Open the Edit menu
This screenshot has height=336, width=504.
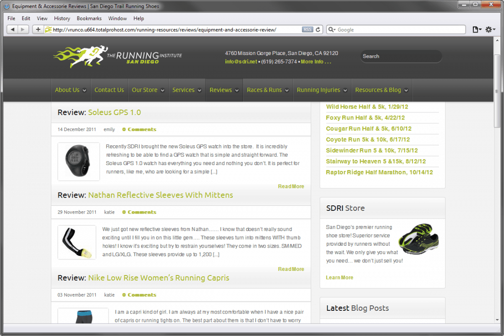point(26,18)
